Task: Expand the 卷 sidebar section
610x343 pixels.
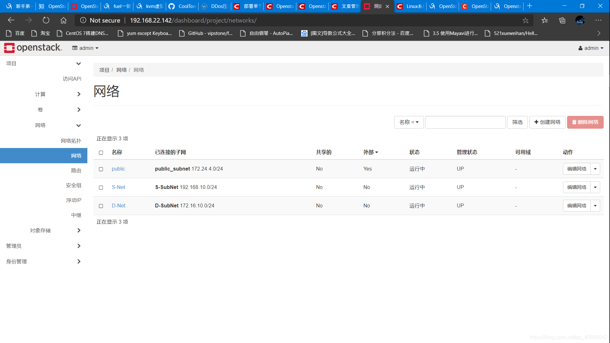Action: click(x=44, y=110)
